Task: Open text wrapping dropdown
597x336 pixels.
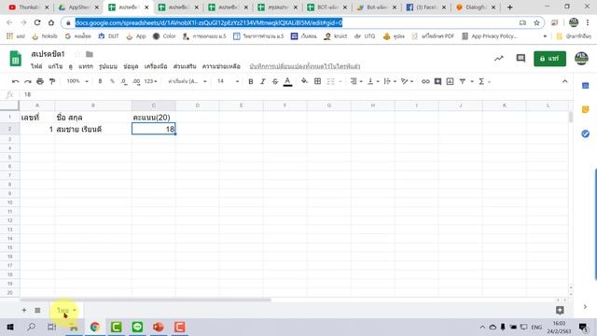Action: click(x=390, y=81)
